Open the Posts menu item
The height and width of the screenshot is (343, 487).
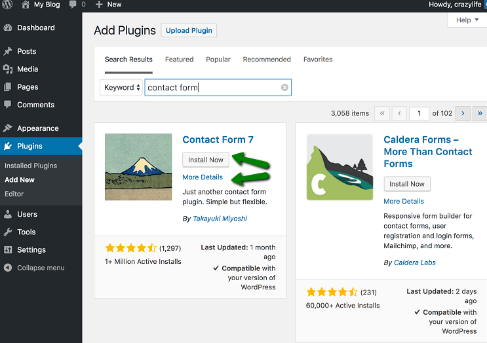(x=41, y=51)
